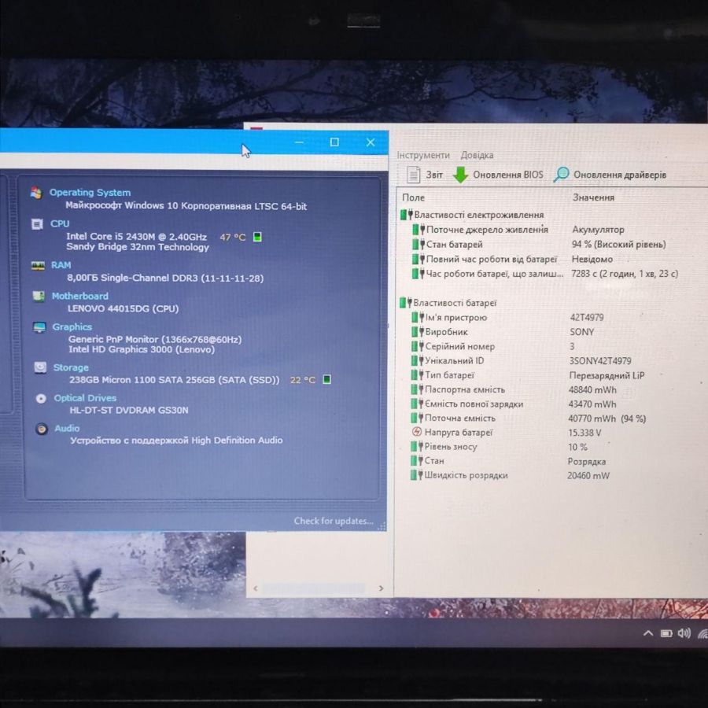
Task: Click the Optical Drives disc icon
Action: click(41, 399)
